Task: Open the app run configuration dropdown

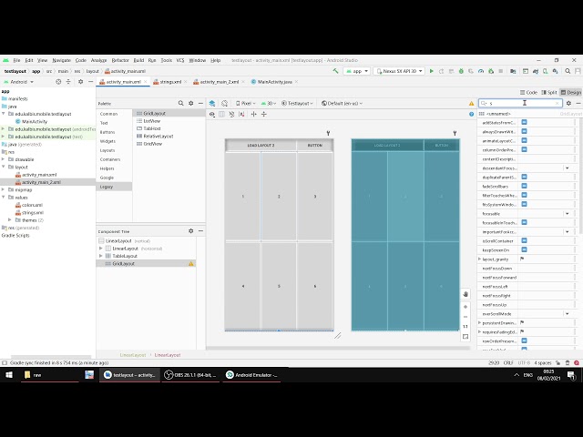Action: [356, 71]
